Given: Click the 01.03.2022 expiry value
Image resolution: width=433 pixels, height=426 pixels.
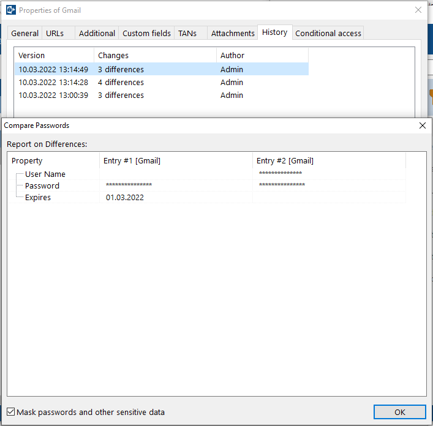Looking at the screenshot, I should [125, 198].
